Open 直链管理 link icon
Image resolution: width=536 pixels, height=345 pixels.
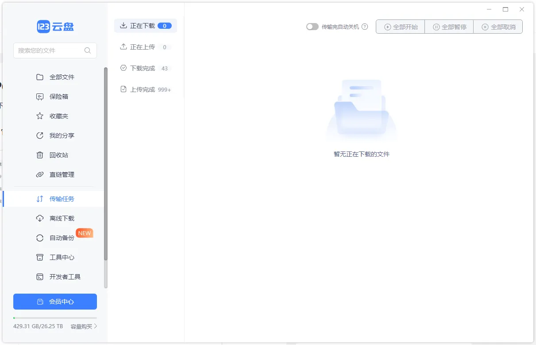(40, 174)
